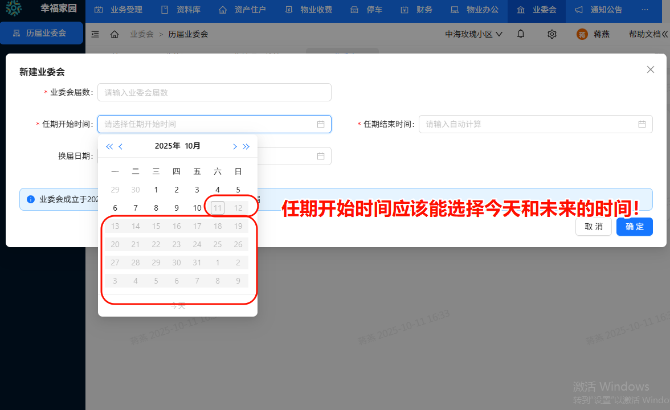The image size is (670, 410).
Task: Click the 业委会届数 input field
Action: (214, 92)
